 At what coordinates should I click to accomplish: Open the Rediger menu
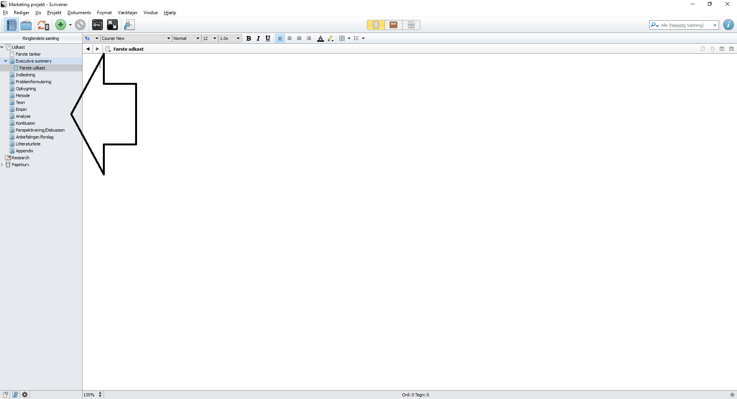21,13
